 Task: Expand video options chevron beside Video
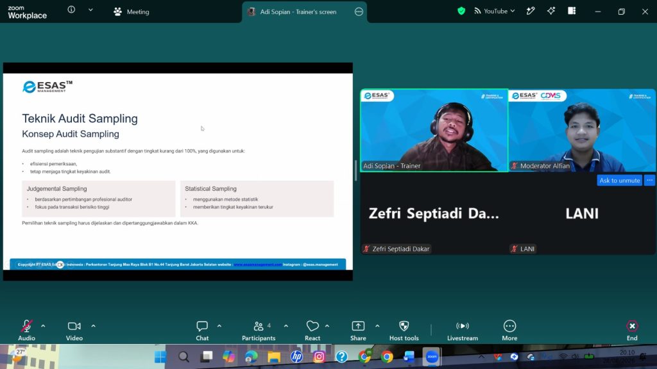pyautogui.click(x=94, y=326)
